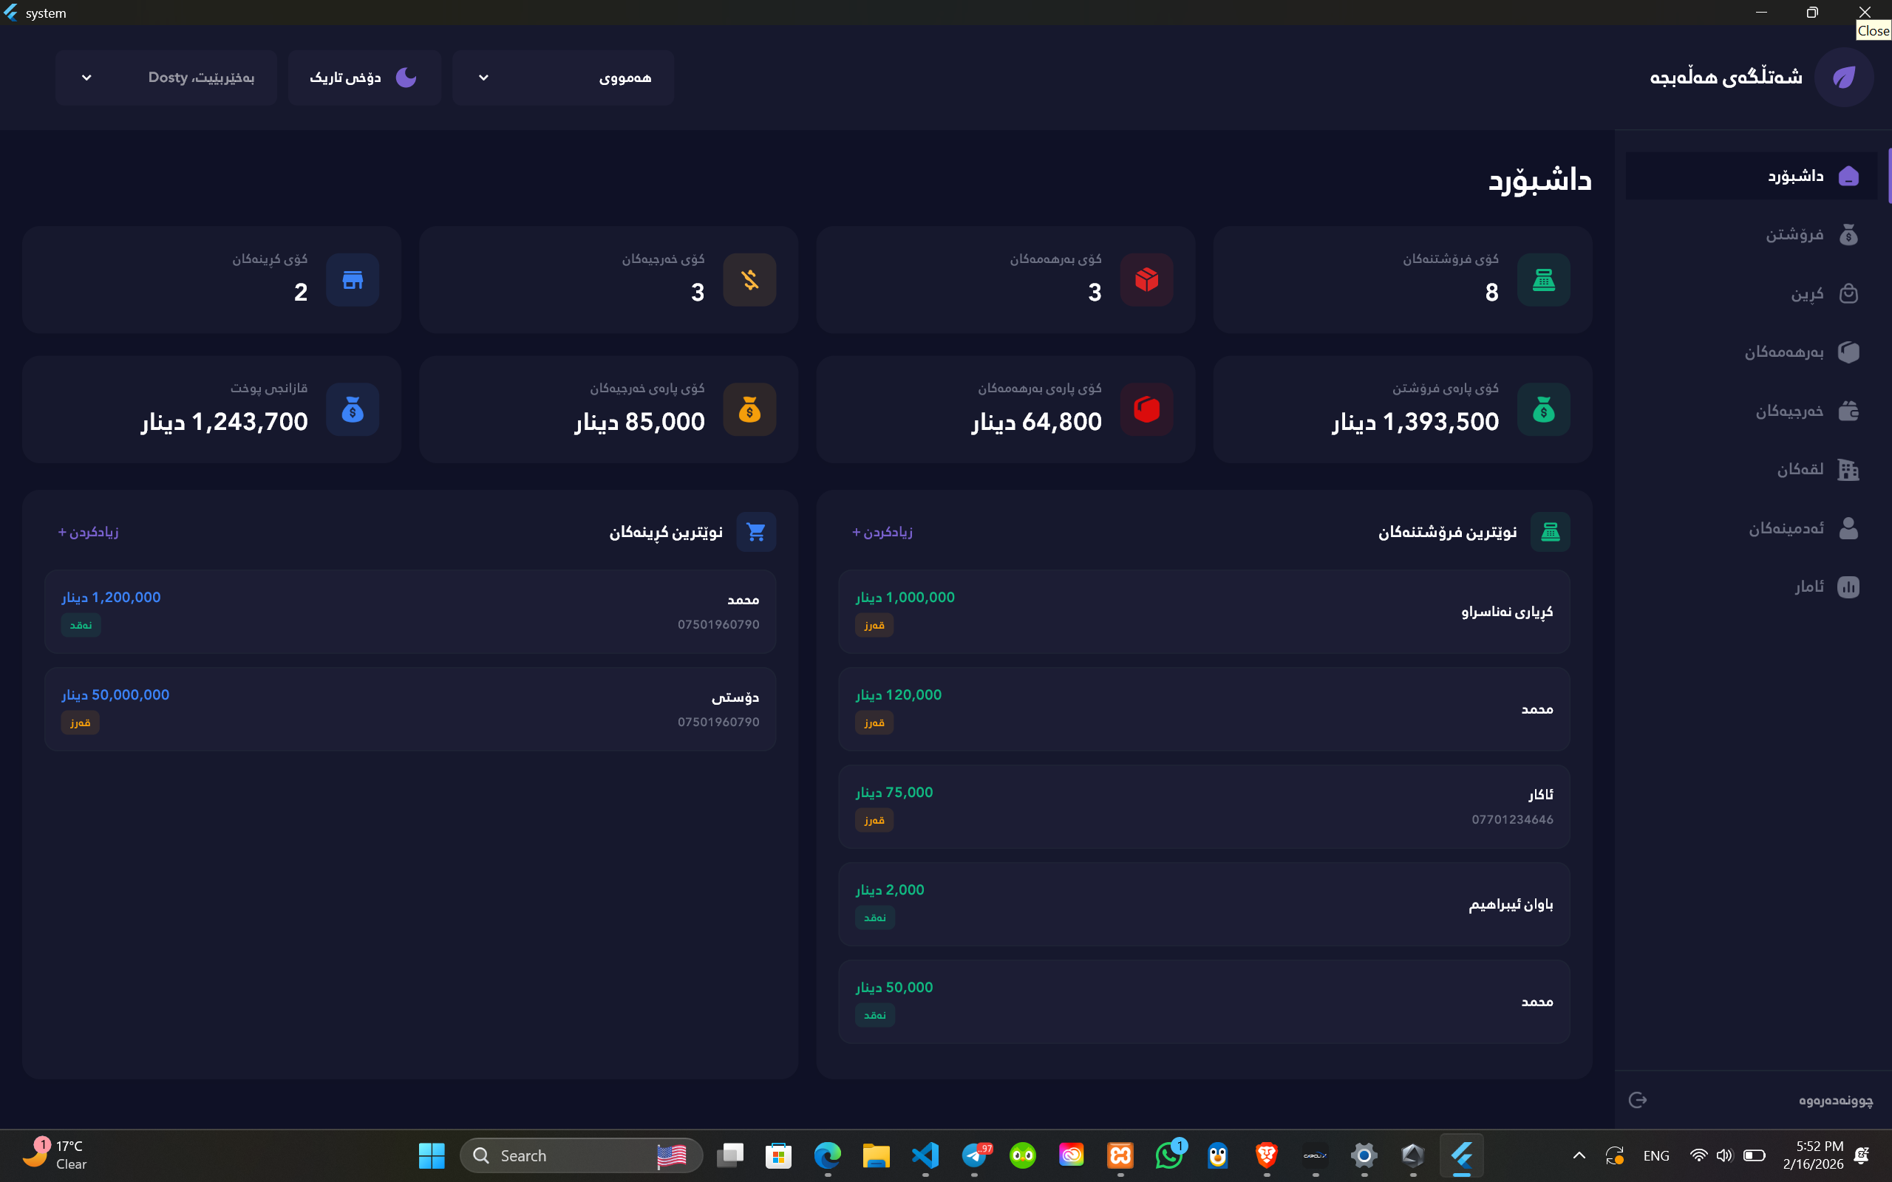The width and height of the screenshot is (1892, 1182).
Task: Click زیادکردن + in the latest purchases panel
Action: (87, 532)
